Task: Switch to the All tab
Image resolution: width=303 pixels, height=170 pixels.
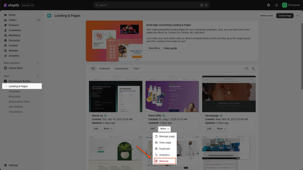Action: pos(93,68)
